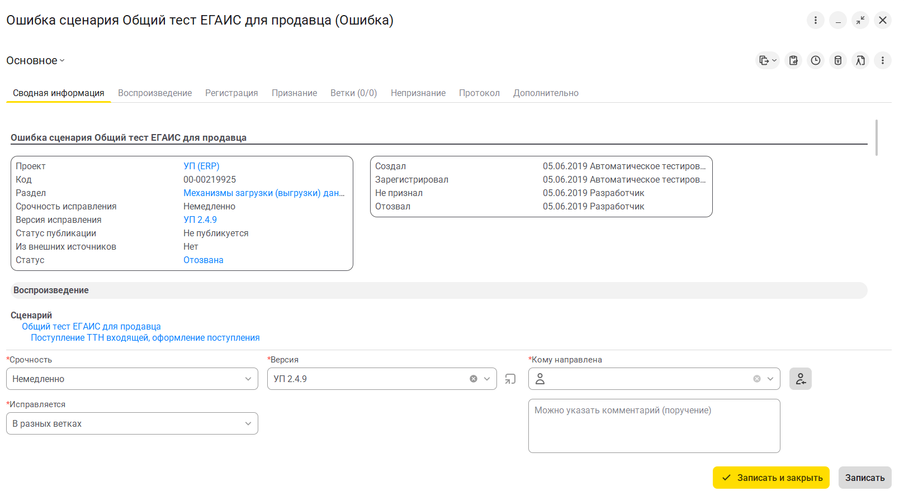The image size is (904, 496).
Task: Go to the Ветки (0/0) tab
Action: point(353,93)
